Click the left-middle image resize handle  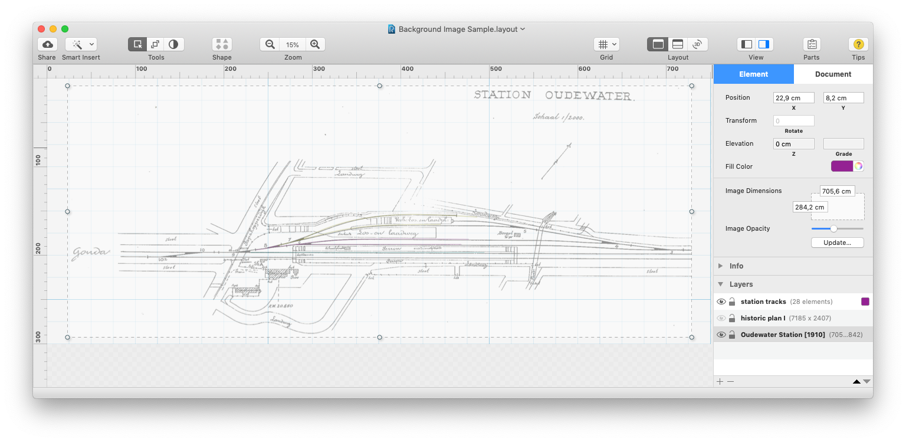67,211
